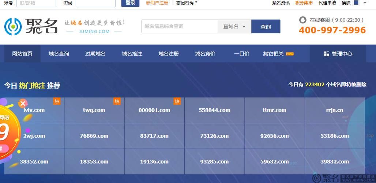
Task: Click the 223402 deleting domains count
Action: [315, 85]
